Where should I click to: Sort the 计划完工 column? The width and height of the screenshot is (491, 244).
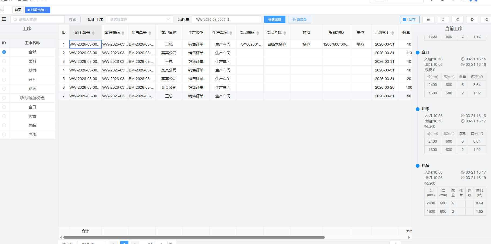(393, 33)
